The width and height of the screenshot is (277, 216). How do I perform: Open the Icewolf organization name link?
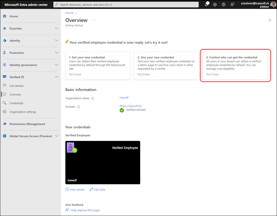pos(124,97)
